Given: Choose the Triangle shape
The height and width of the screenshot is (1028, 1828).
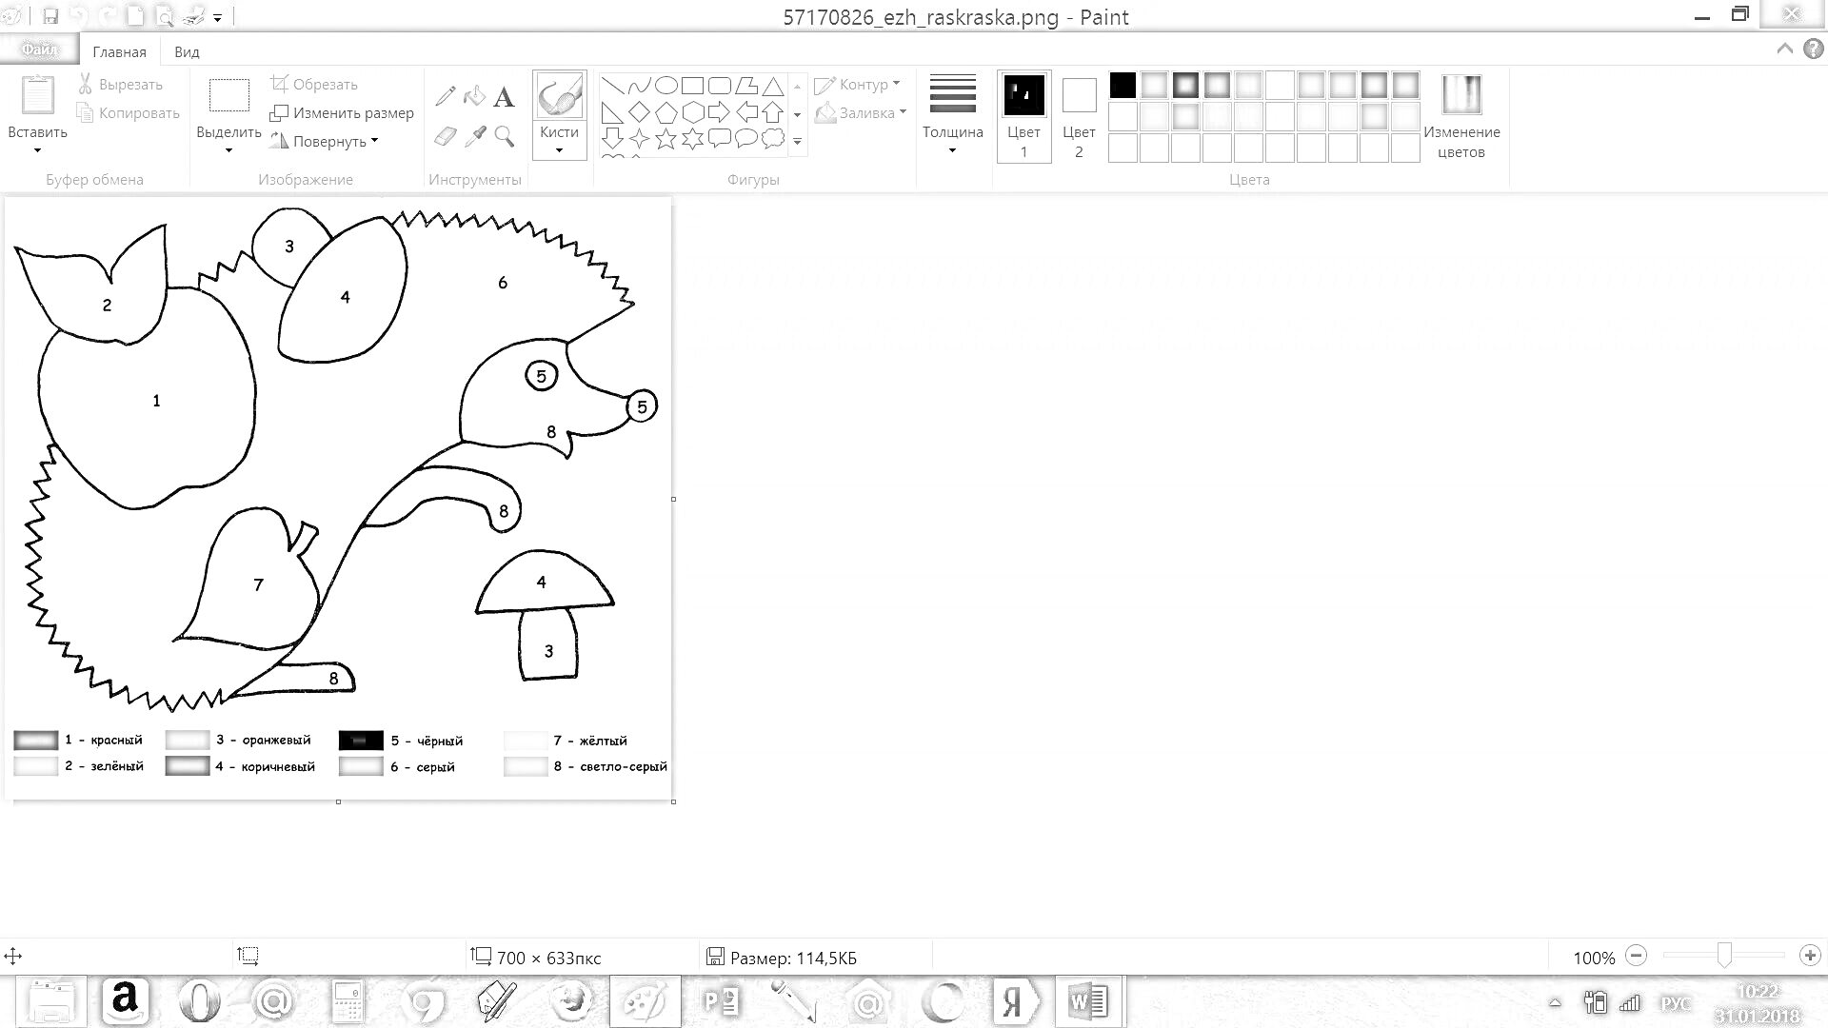Looking at the screenshot, I should click(x=772, y=86).
